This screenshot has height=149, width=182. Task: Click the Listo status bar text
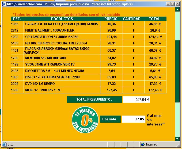pos(10,145)
